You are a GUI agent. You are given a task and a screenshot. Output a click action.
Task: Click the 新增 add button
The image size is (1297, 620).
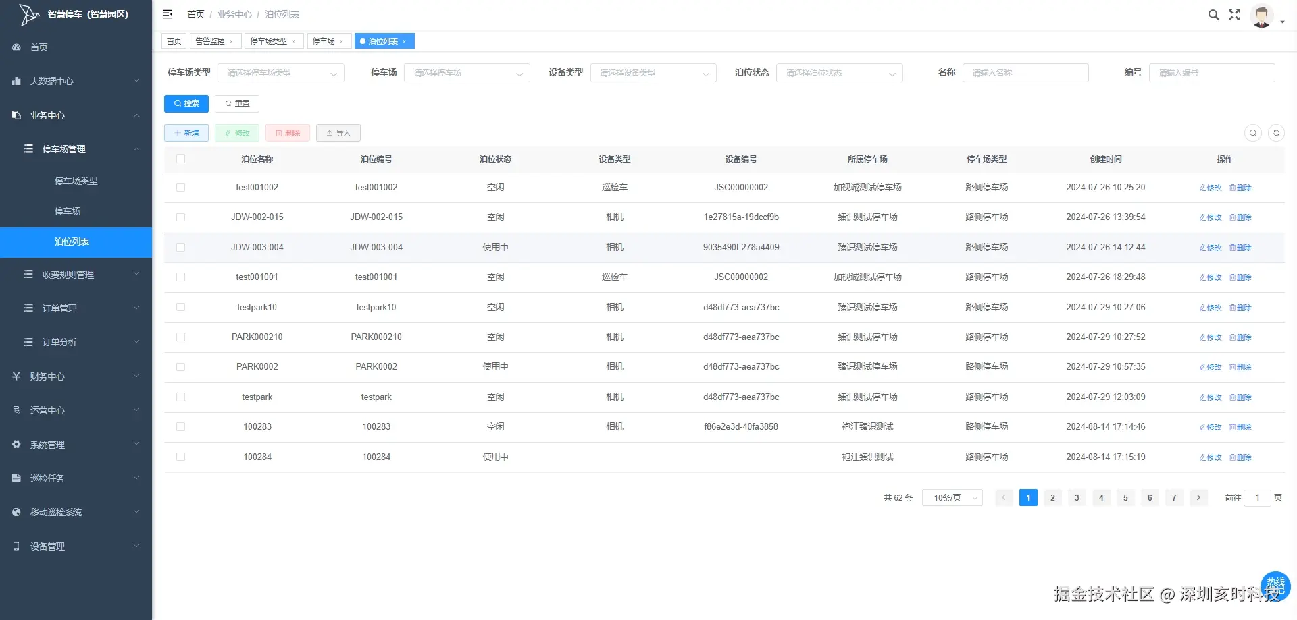pyautogui.click(x=186, y=133)
